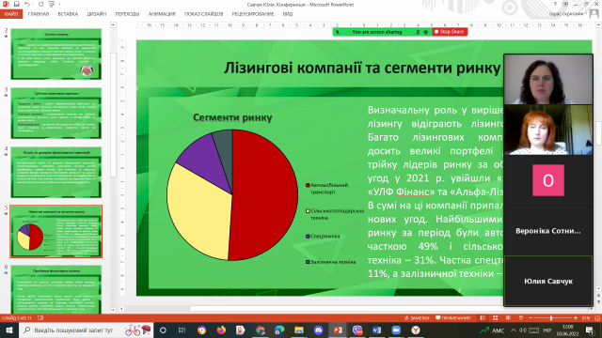
Task: Start slideshow from beginning via quick access icon
Action: (x=51, y=4)
